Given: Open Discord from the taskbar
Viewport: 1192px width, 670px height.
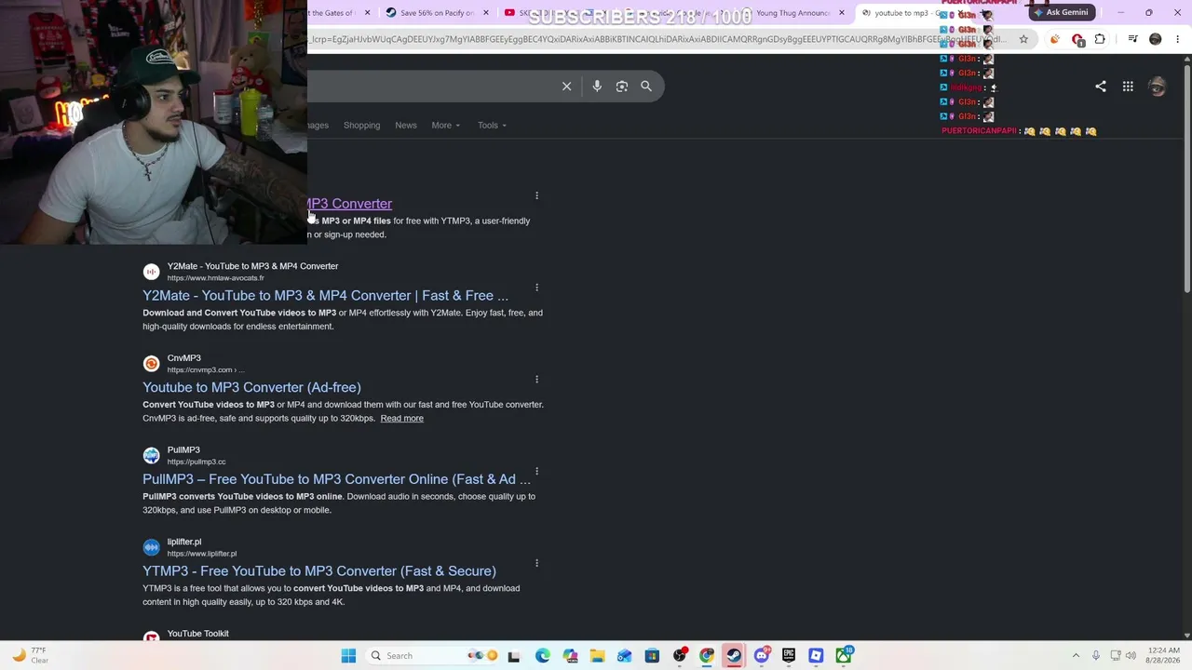Looking at the screenshot, I should [x=761, y=656].
